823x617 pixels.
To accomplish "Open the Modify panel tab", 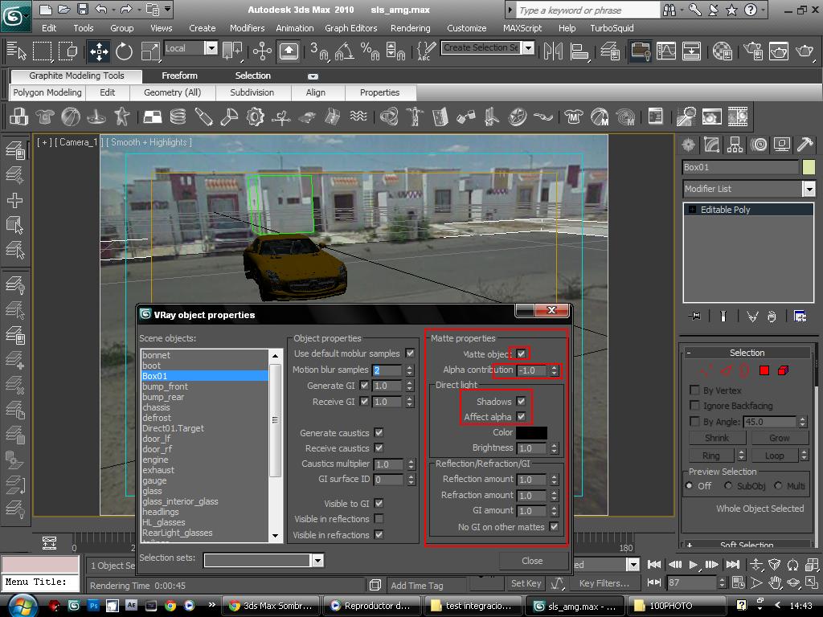I will (x=712, y=145).
